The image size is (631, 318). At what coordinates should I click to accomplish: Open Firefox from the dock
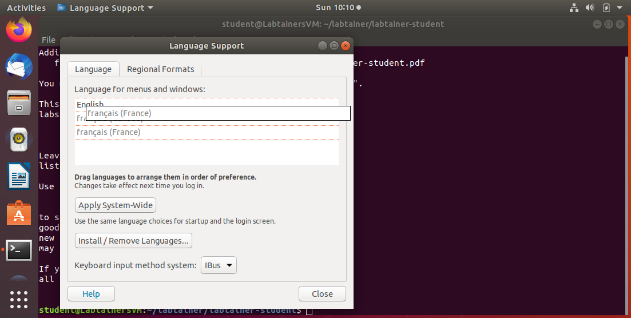click(19, 30)
